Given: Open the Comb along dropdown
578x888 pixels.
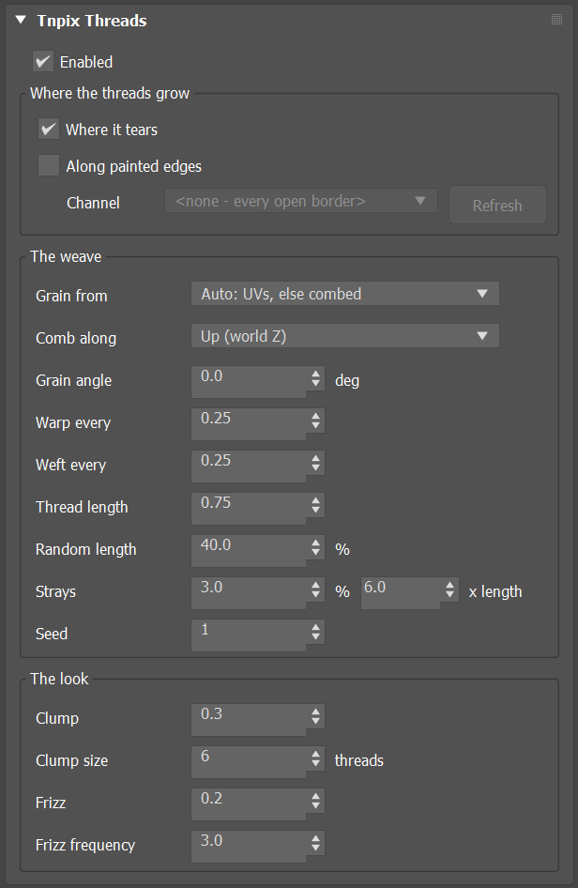Looking at the screenshot, I should tap(345, 336).
